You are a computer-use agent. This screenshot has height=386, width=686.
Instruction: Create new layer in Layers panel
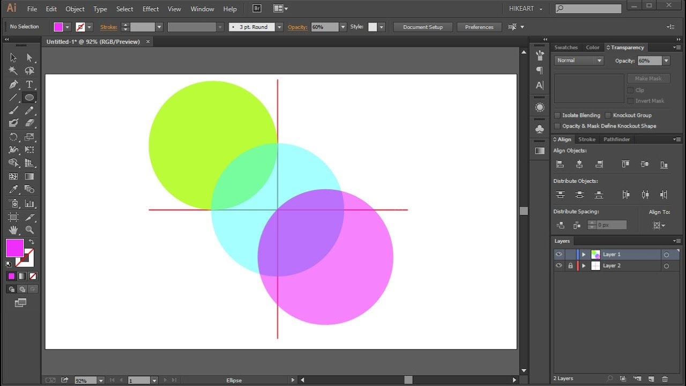click(650, 378)
